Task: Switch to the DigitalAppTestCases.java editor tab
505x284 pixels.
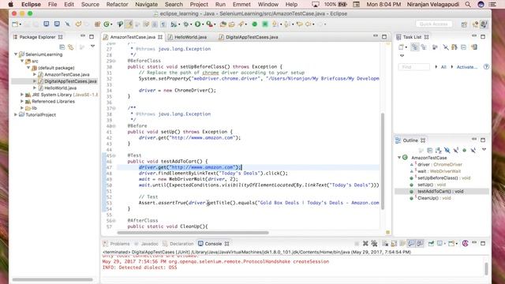Action: (x=252, y=37)
